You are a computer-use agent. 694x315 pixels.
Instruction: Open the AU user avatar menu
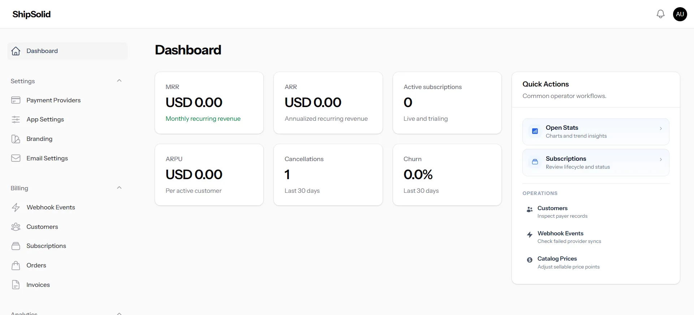click(680, 14)
